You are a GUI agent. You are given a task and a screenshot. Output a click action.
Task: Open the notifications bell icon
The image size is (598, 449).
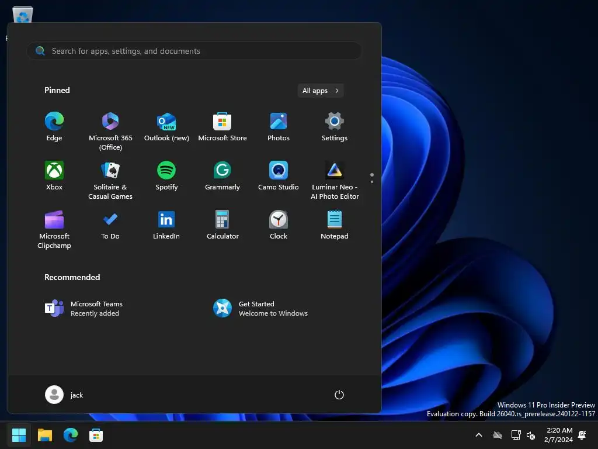582,435
